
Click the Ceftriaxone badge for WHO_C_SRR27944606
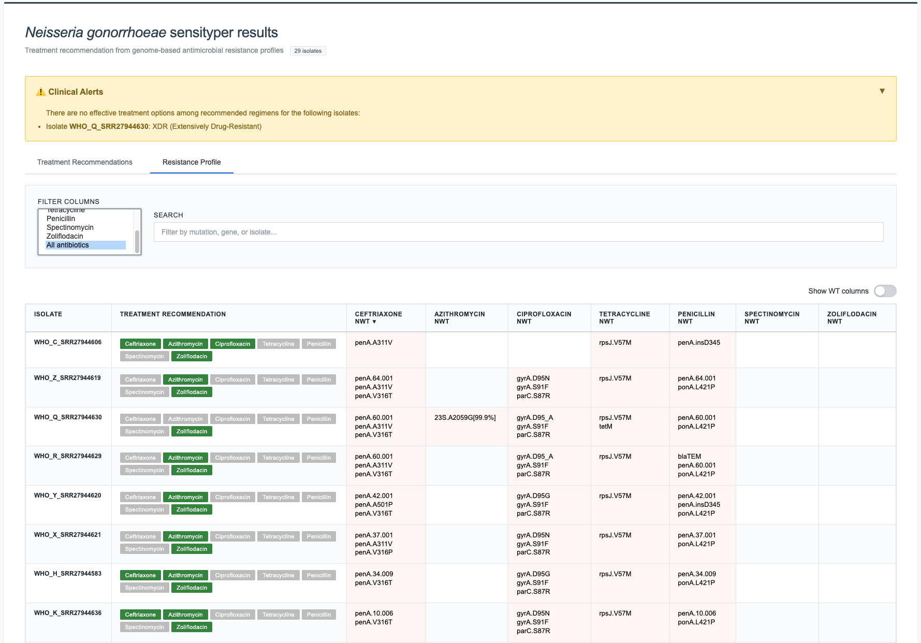click(x=140, y=343)
